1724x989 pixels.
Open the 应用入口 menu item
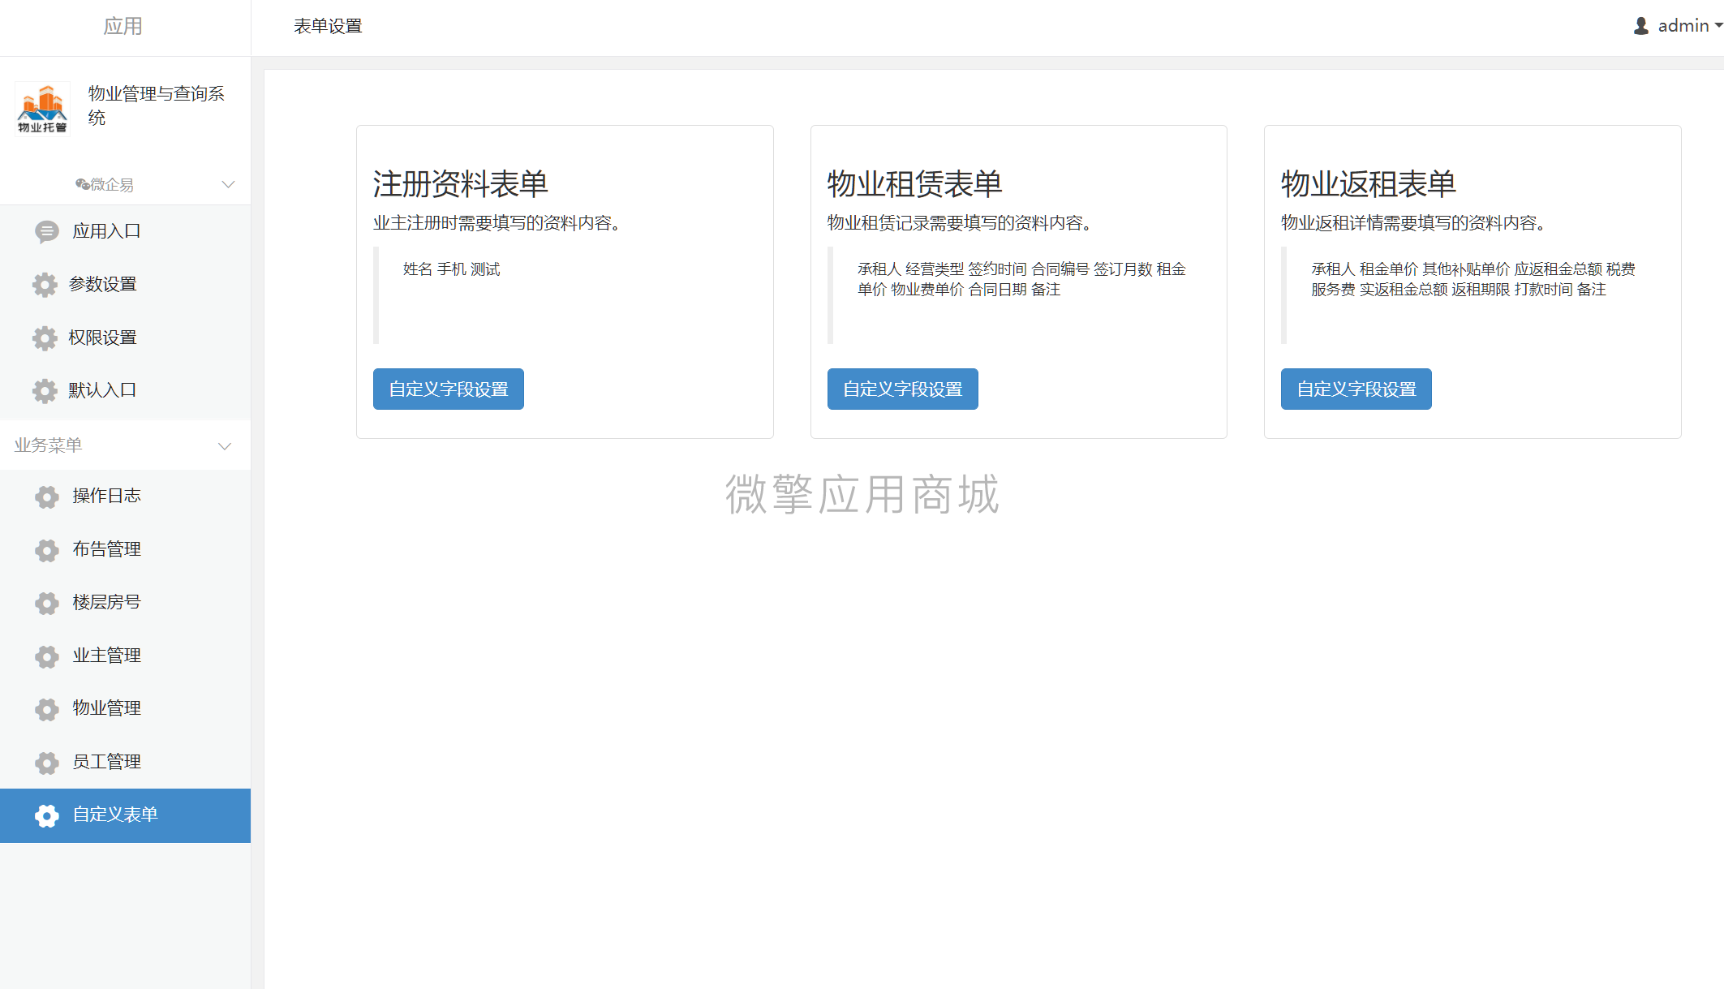(125, 232)
